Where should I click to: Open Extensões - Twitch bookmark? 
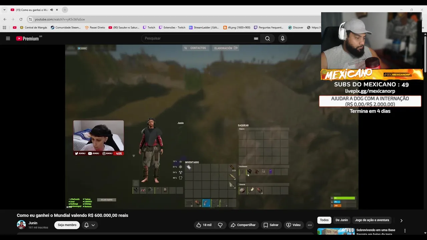(x=172, y=28)
